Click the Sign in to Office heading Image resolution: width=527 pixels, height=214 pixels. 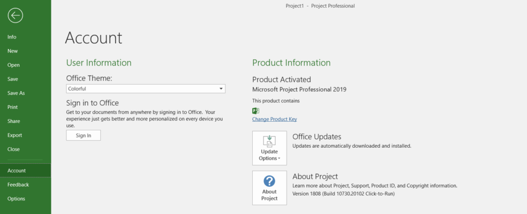coord(93,103)
